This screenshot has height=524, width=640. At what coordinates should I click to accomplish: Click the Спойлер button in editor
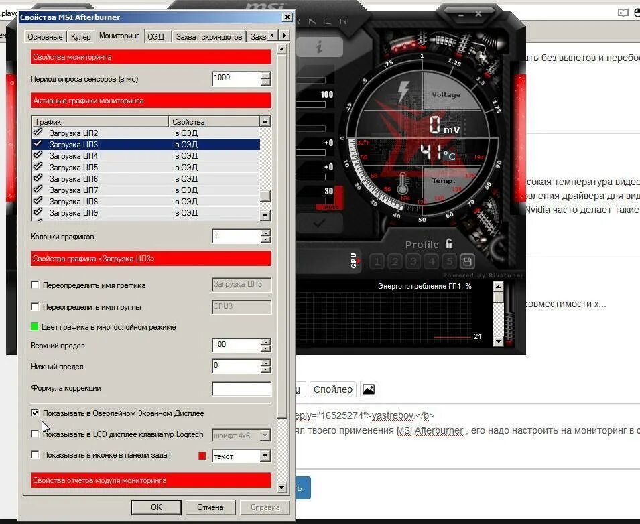(332, 389)
